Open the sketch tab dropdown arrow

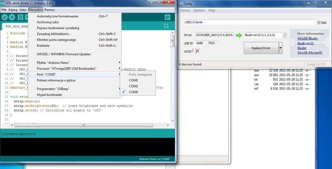(166, 26)
